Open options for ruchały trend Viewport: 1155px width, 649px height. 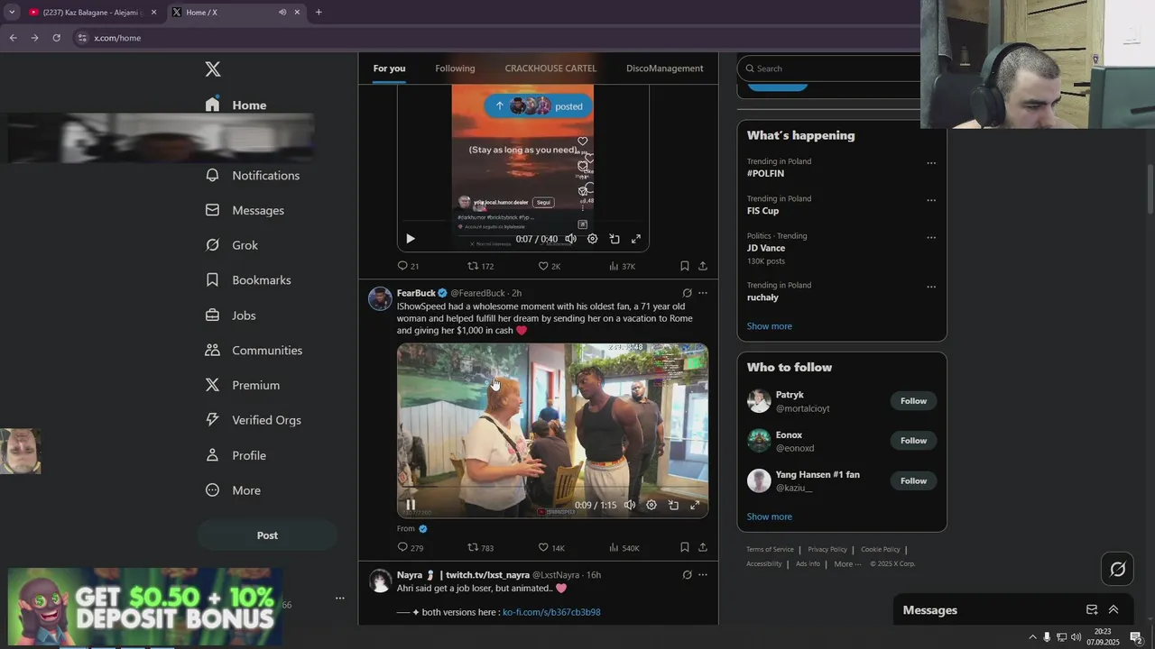(x=931, y=287)
